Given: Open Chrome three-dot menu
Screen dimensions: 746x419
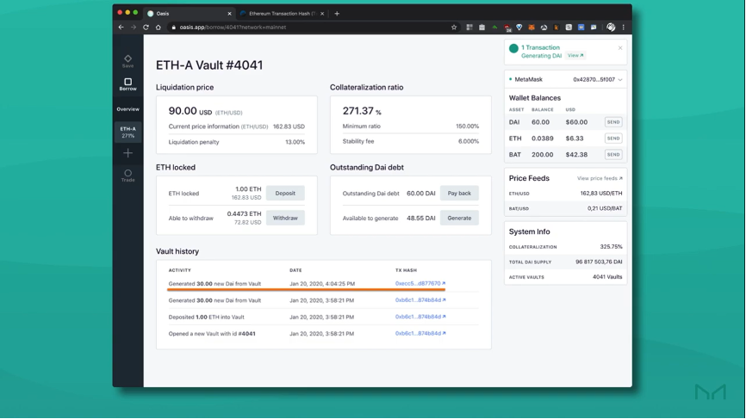Looking at the screenshot, I should click(624, 27).
